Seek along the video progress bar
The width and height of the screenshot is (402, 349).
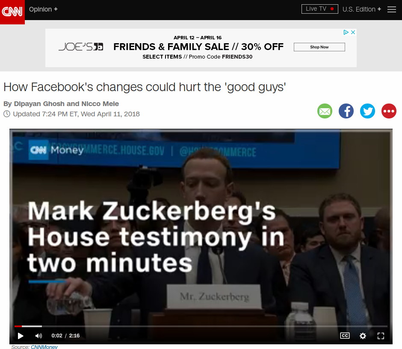coord(201,326)
